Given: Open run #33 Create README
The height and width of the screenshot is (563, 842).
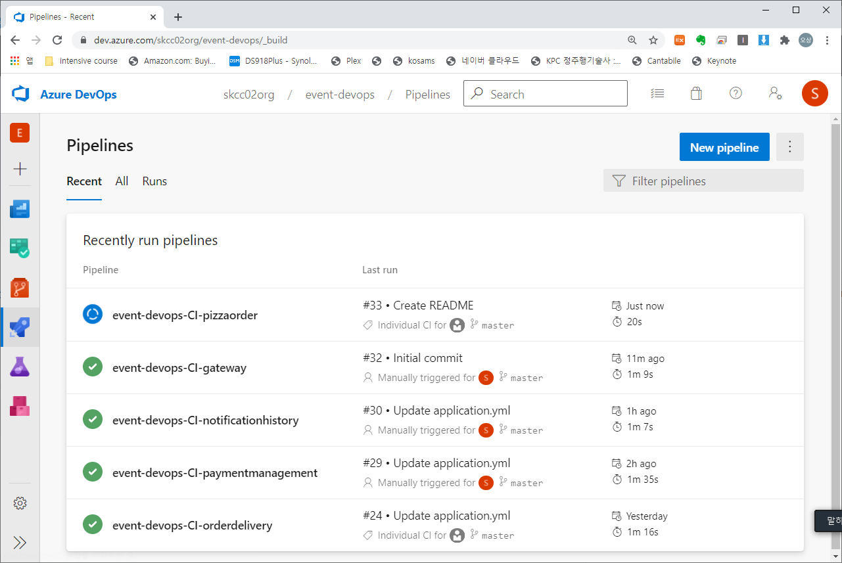Looking at the screenshot, I should pos(418,305).
